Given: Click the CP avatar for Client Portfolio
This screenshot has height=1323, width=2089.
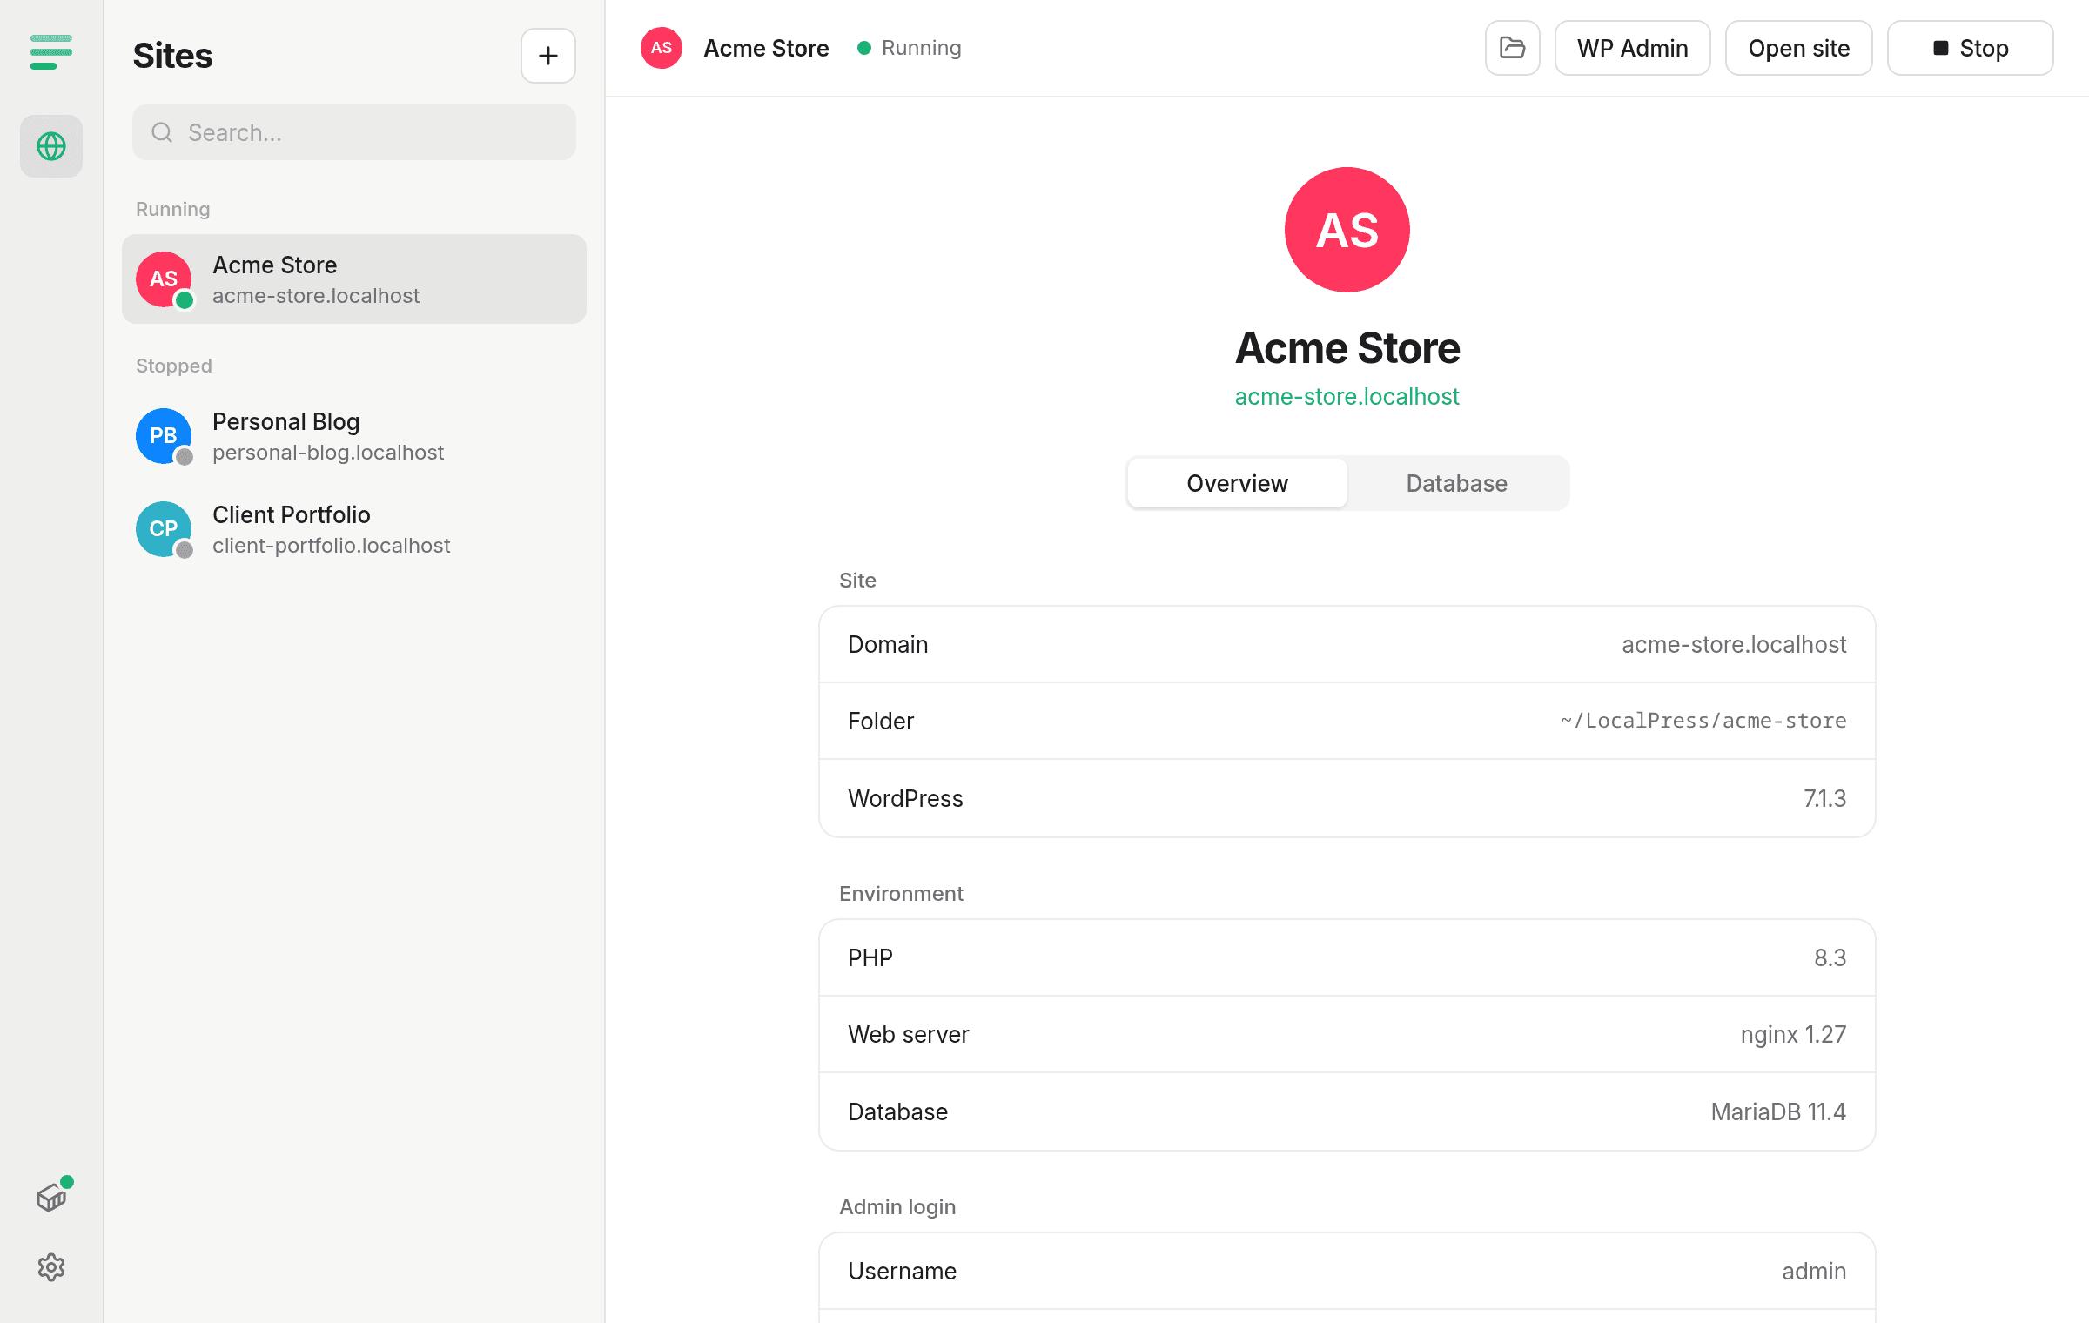Looking at the screenshot, I should 164,529.
